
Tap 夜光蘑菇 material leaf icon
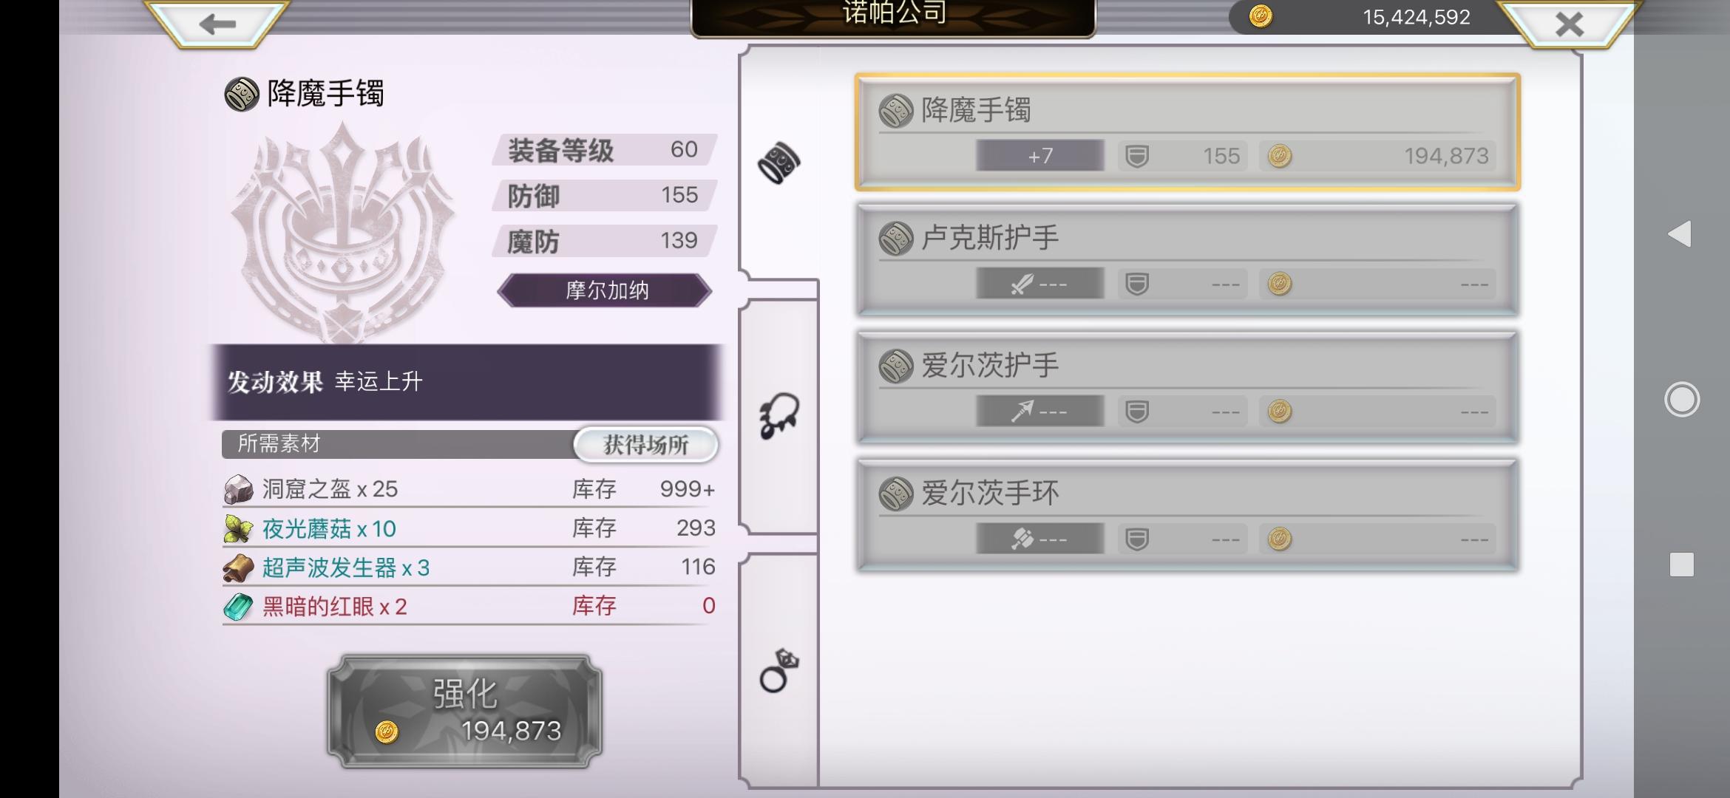238,528
